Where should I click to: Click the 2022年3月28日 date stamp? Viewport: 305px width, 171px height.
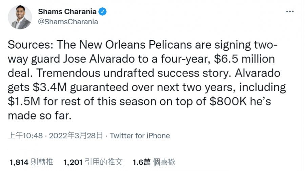pyautogui.click(x=76, y=136)
